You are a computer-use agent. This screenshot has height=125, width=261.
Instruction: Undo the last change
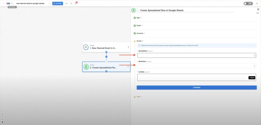pos(67,4)
